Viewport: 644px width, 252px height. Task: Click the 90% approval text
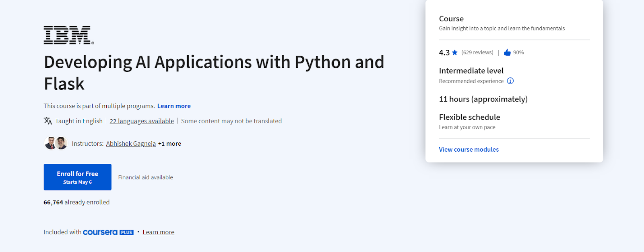click(x=518, y=53)
